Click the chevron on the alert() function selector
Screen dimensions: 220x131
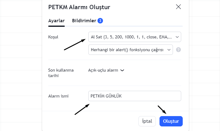point(169,50)
